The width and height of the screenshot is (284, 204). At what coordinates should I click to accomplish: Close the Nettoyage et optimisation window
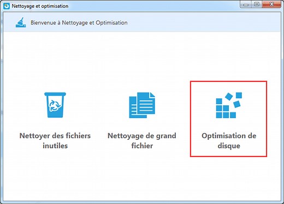pos(271,4)
